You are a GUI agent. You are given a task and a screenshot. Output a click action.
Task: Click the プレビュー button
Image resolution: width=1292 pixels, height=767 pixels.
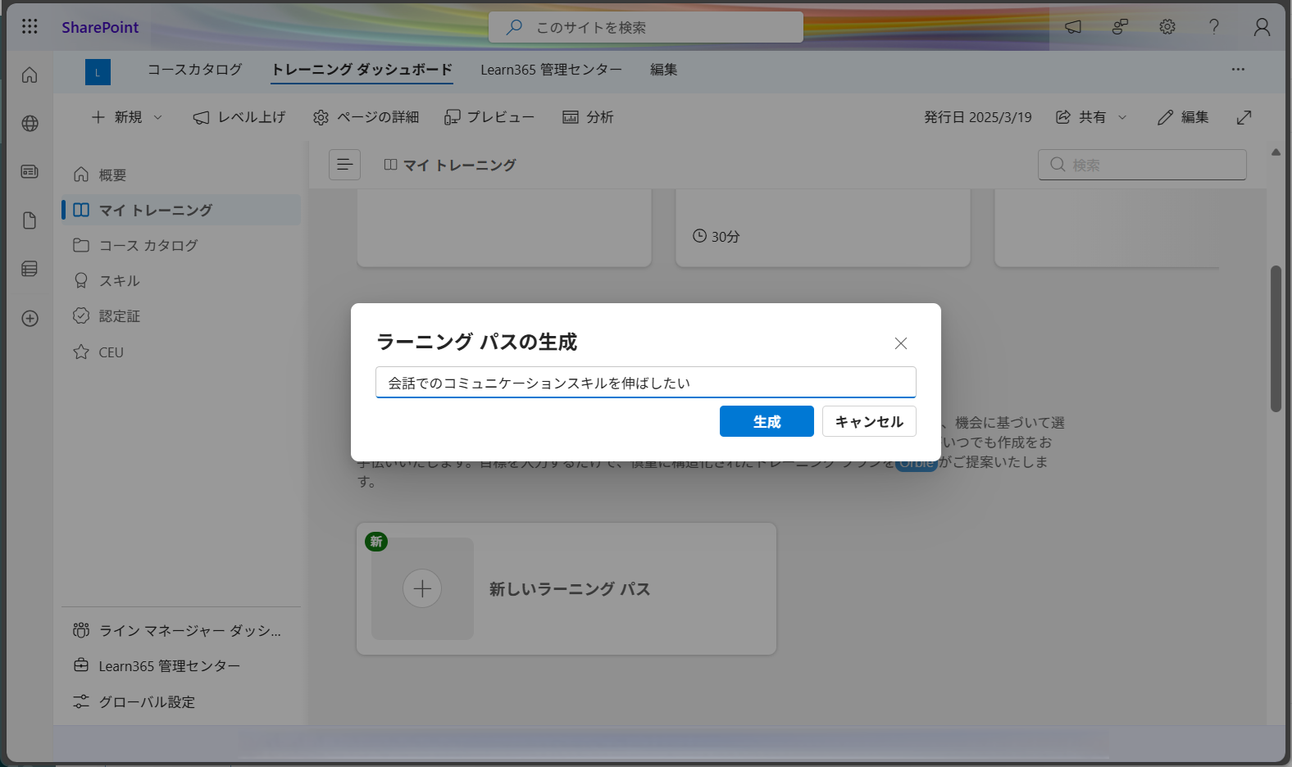pyautogui.click(x=489, y=117)
